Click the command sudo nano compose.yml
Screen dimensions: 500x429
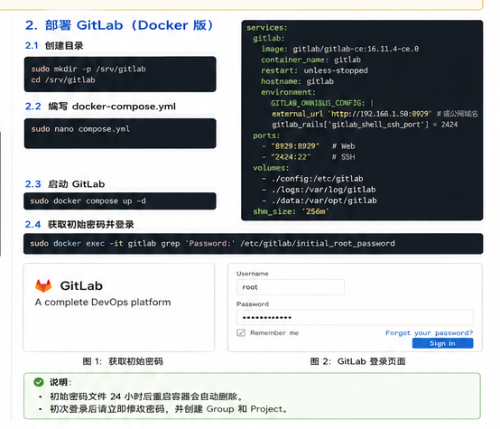point(80,129)
